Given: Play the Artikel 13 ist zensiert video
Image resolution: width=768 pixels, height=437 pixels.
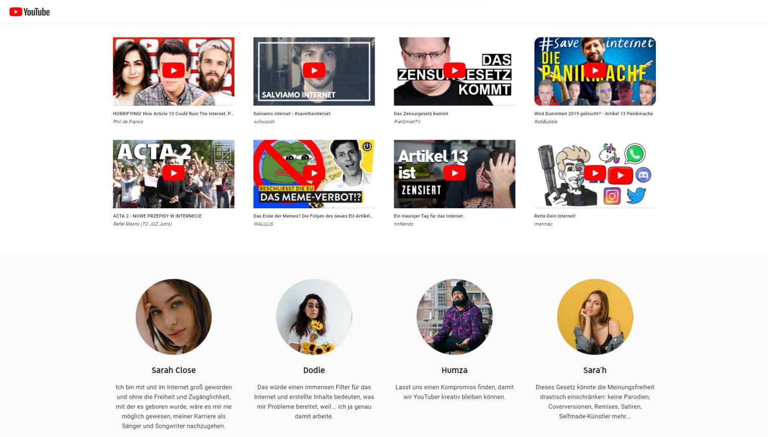Looking at the screenshot, I should 454,173.
